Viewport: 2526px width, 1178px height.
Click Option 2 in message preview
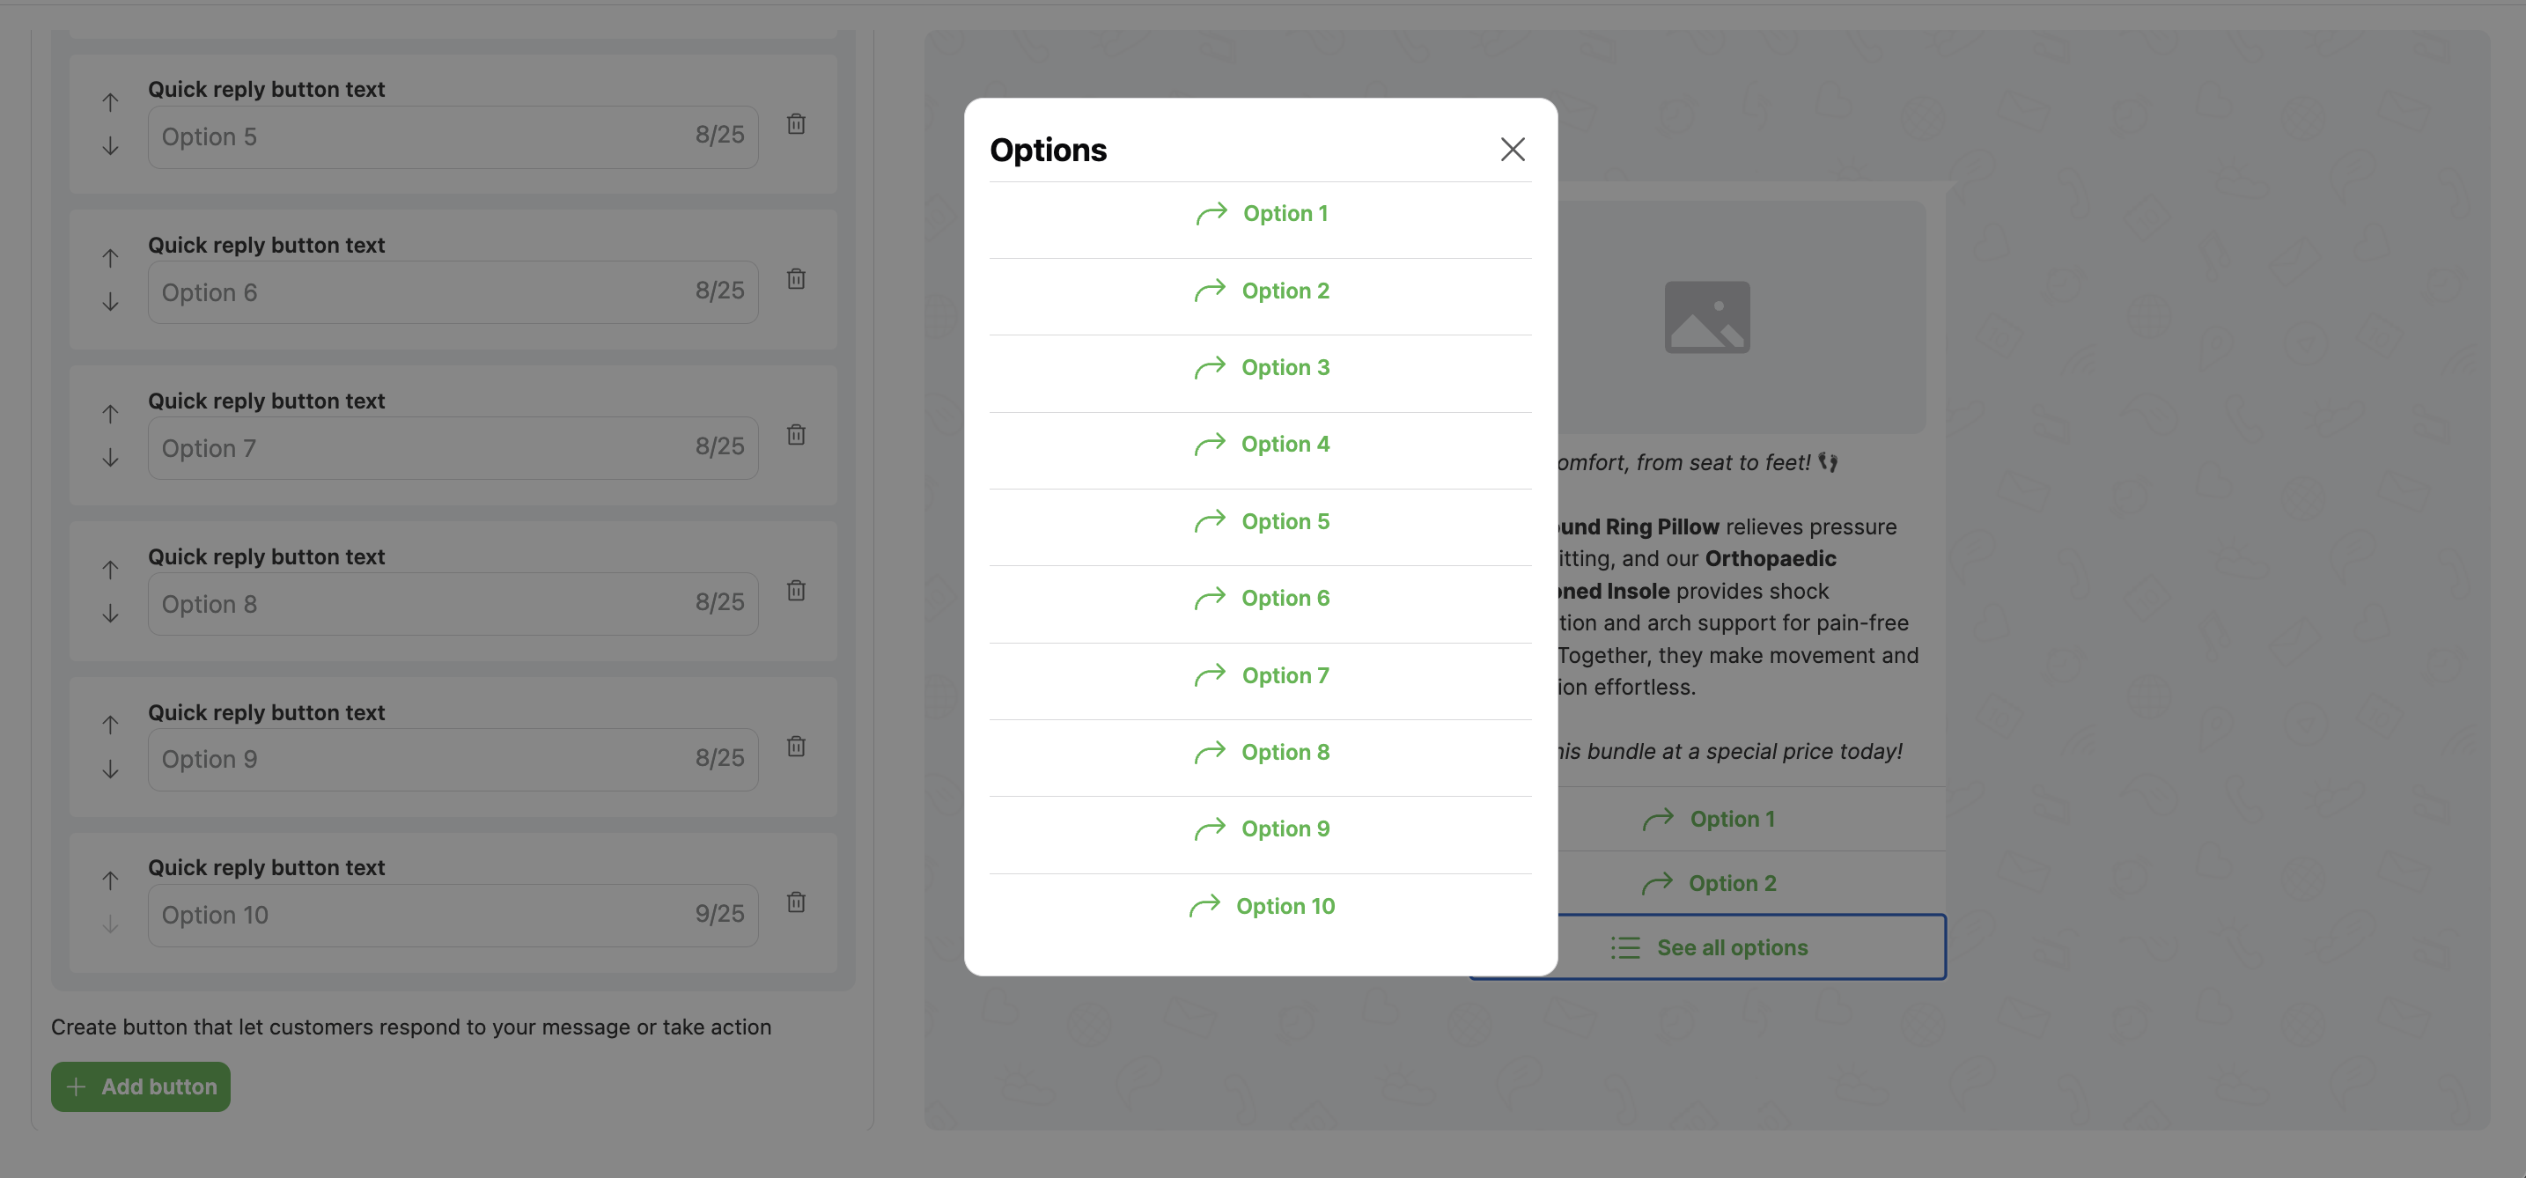click(x=1732, y=884)
